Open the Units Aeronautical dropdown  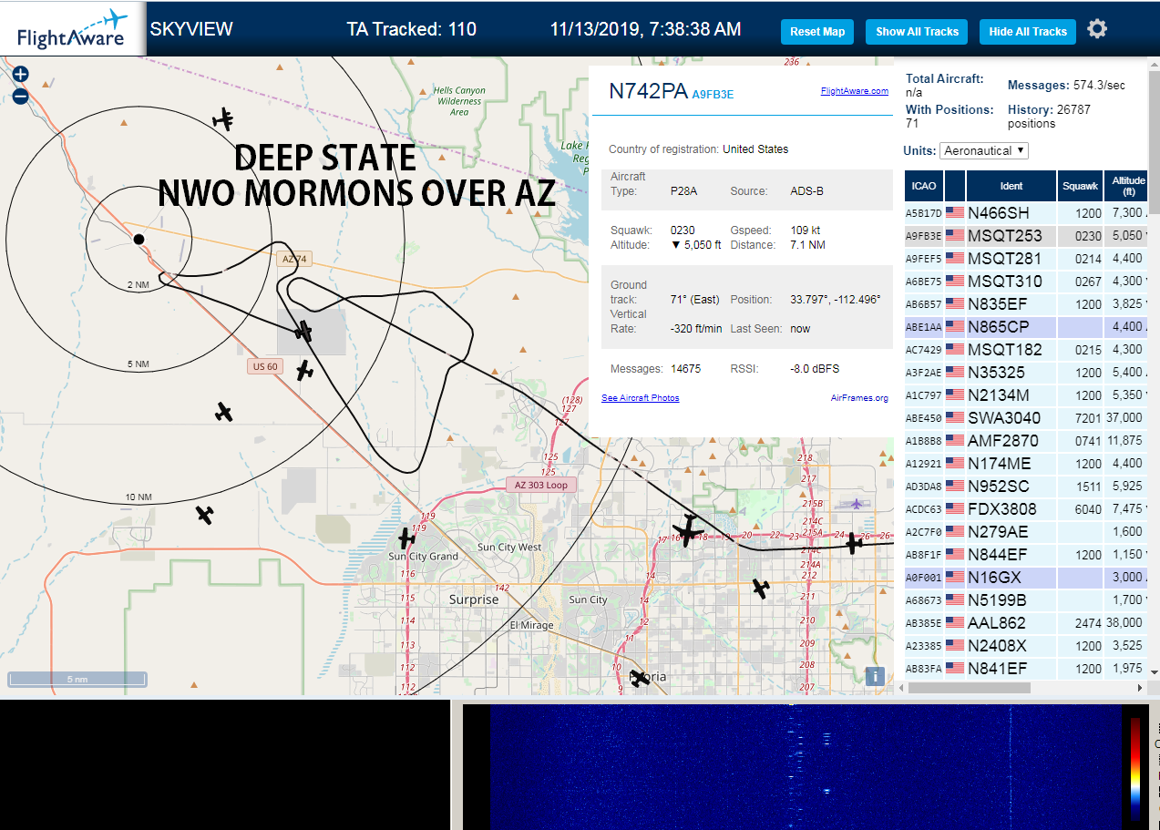[984, 150]
